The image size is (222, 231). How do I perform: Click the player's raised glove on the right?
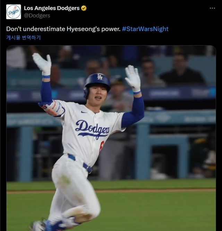click(133, 78)
